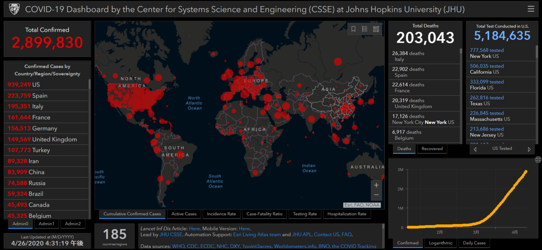The image size is (542, 250).
Task: Select Brazil in confirmed cases list
Action: click(47, 194)
